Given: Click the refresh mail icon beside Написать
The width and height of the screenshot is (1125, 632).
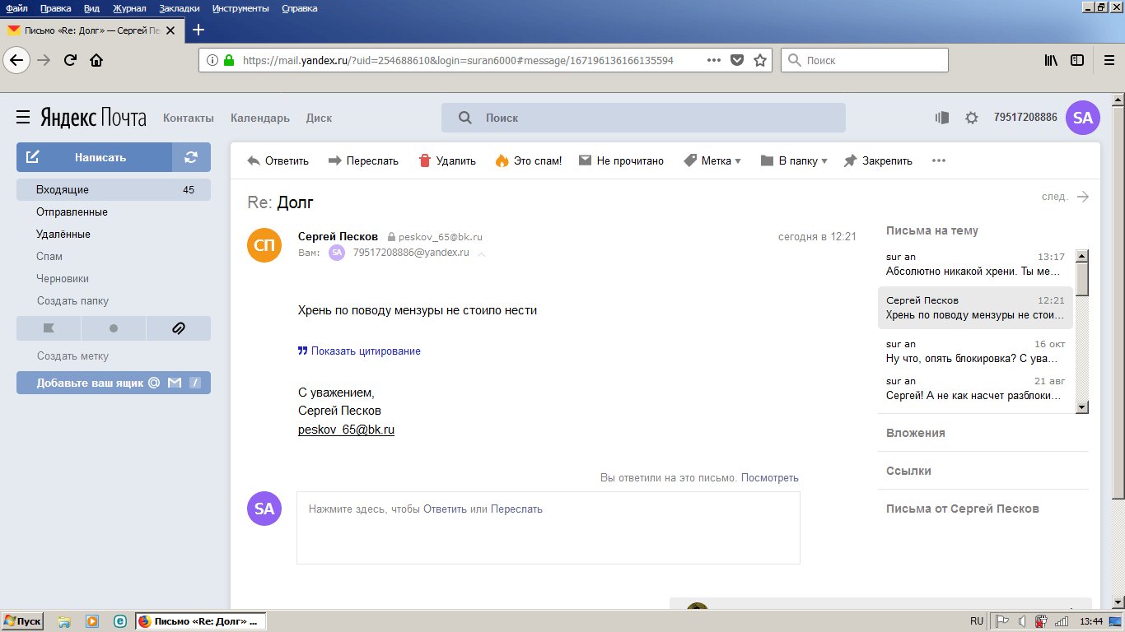Looking at the screenshot, I should (x=191, y=157).
